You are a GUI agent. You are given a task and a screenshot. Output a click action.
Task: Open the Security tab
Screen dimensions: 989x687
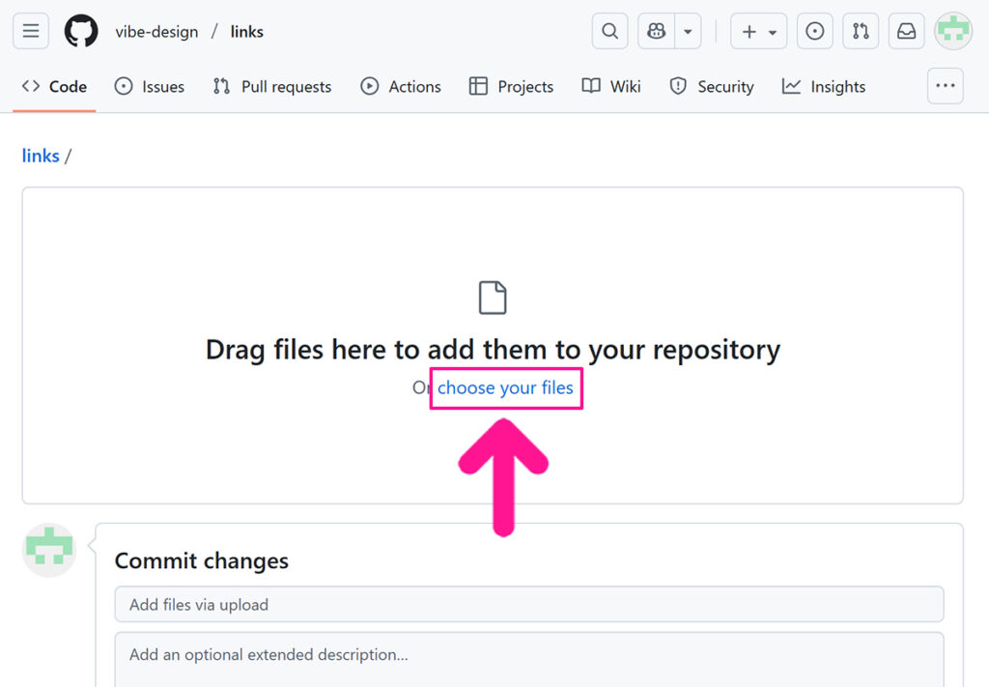pyautogui.click(x=712, y=87)
